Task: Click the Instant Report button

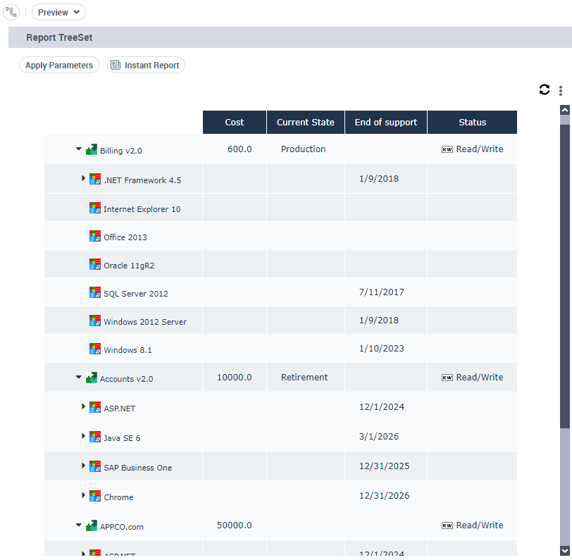Action: coord(146,65)
